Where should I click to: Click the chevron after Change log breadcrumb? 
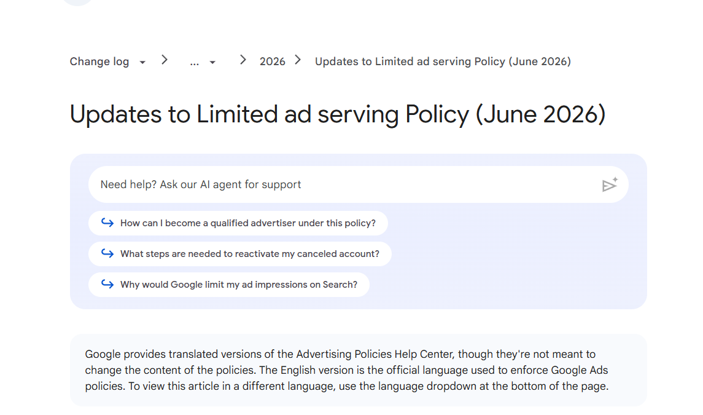point(165,60)
